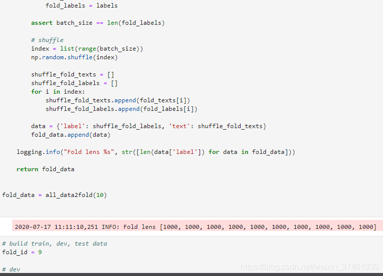Click the line 'index = list(range(batch_size))'
The width and height of the screenshot is (383, 276).
pos(87,49)
